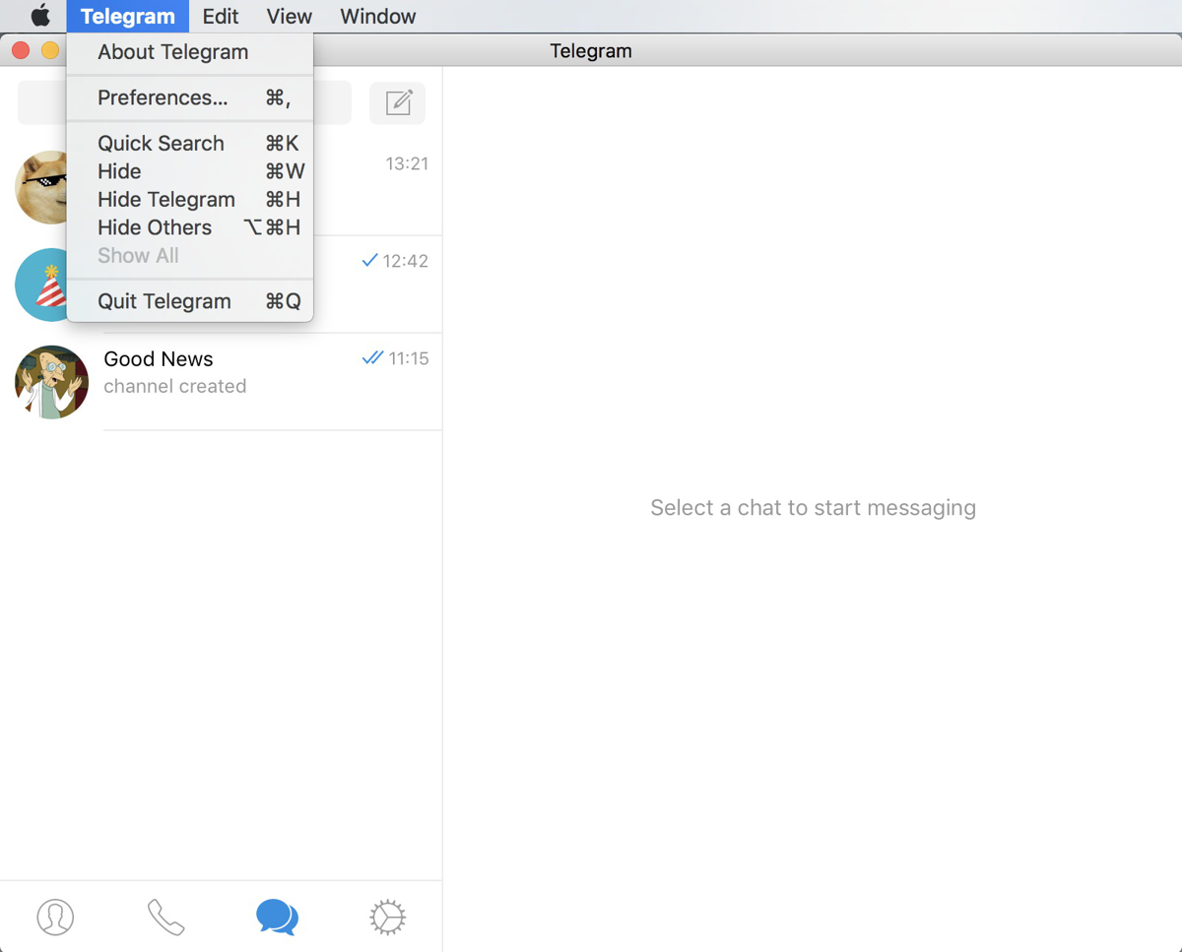Open the Edit menu
Image resolution: width=1182 pixels, height=952 pixels.
coord(221,16)
